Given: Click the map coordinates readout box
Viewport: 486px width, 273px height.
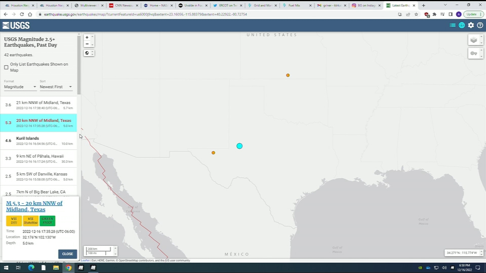Looking at the screenshot, I should (462, 253).
